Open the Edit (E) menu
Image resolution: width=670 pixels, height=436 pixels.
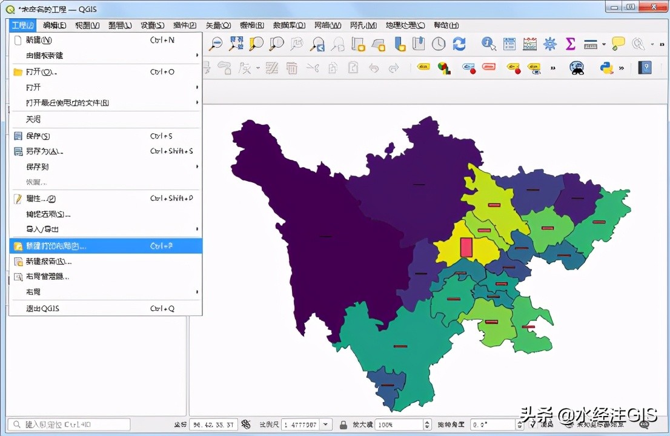[x=55, y=25]
